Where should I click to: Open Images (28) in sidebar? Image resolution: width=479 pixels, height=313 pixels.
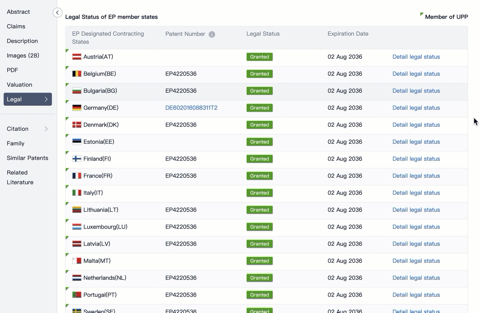[23, 55]
